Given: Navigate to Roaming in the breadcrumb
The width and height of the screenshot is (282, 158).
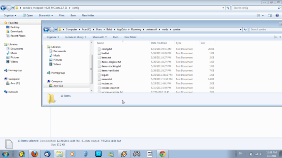Looking at the screenshot, I should tap(136, 29).
